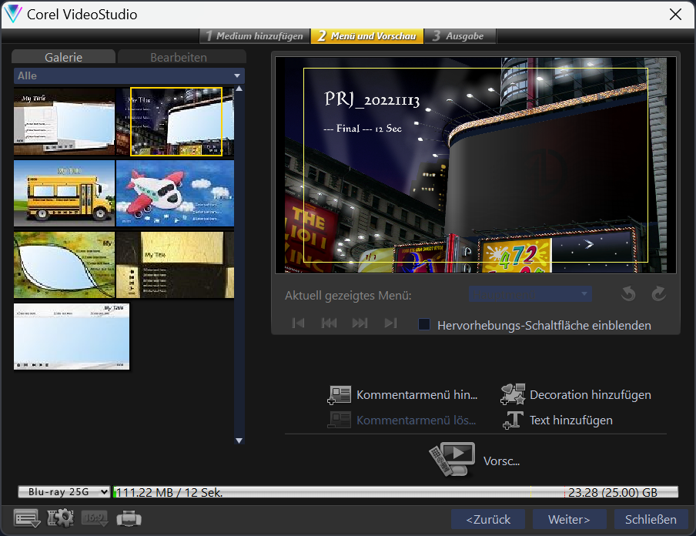This screenshot has height=536, width=696.
Task: Click the Kommentarmenü löschen icon
Action: tap(339, 420)
